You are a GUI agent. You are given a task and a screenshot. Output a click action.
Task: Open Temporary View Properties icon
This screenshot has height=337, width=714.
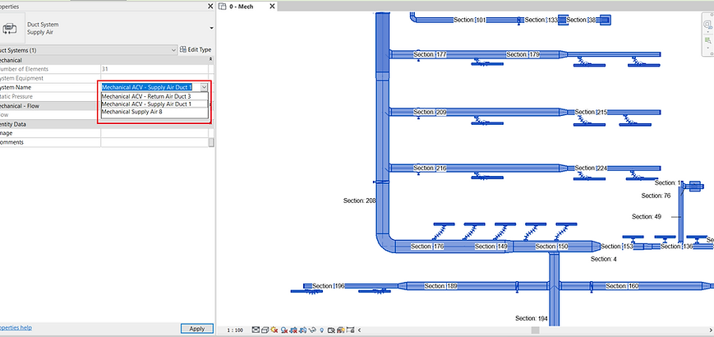point(331,330)
